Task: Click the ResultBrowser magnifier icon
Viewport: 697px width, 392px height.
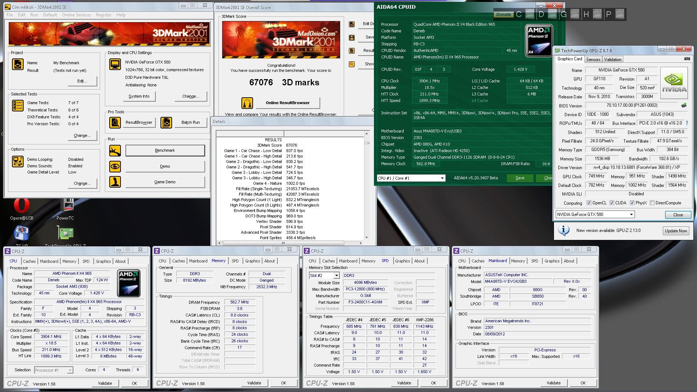Action: [115, 122]
